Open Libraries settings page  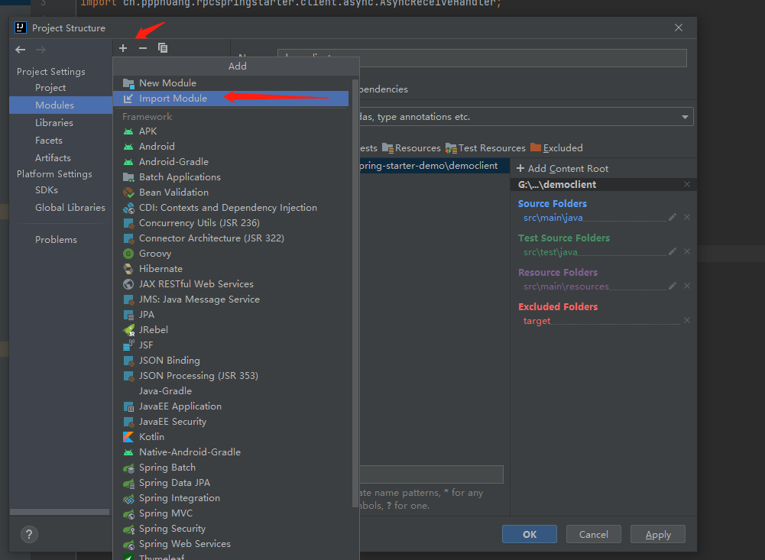(61, 123)
